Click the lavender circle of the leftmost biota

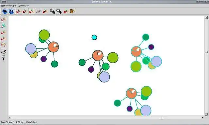pos(31,49)
